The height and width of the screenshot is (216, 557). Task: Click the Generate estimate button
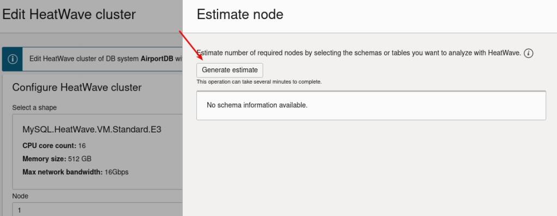click(x=230, y=70)
